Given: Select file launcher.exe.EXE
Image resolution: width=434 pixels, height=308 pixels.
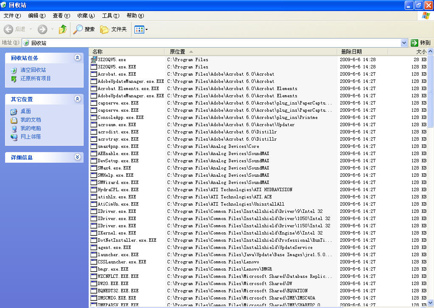Looking at the screenshot, I should (x=118, y=254).
